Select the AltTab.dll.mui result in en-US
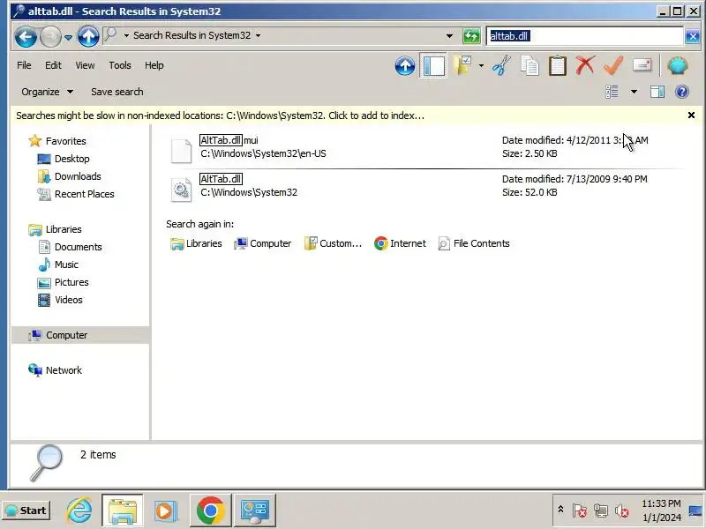This screenshot has width=706, height=529. (x=425, y=147)
